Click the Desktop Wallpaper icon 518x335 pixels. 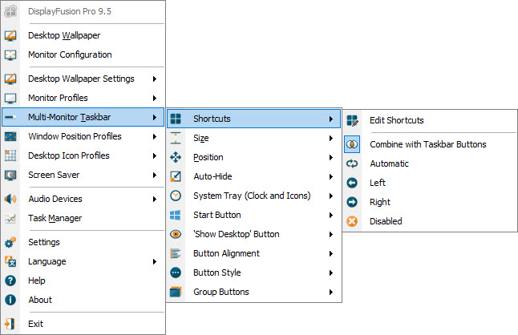(10, 35)
